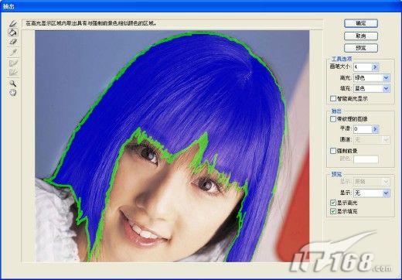Uncheck the 显示填充 show fill checkbox

333,211
